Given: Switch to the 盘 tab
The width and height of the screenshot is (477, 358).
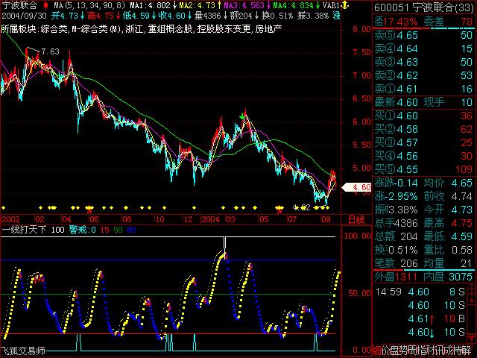Looking at the screenshot, I should [x=394, y=351].
